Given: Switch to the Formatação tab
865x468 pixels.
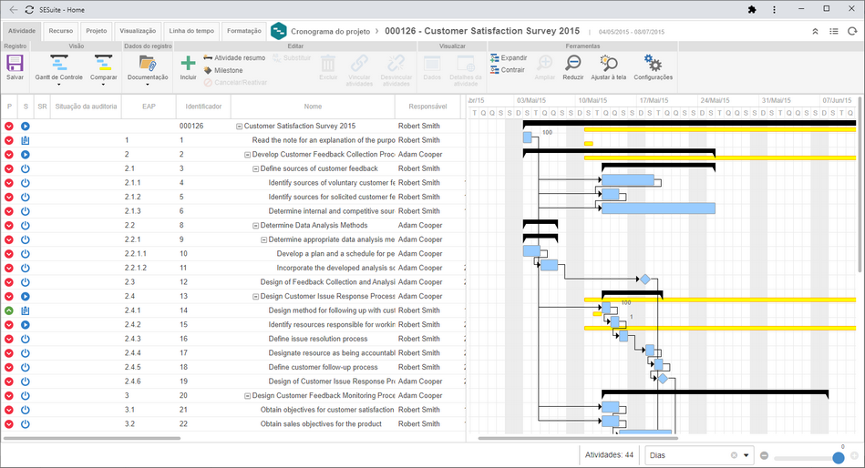Looking at the screenshot, I should pos(244,31).
